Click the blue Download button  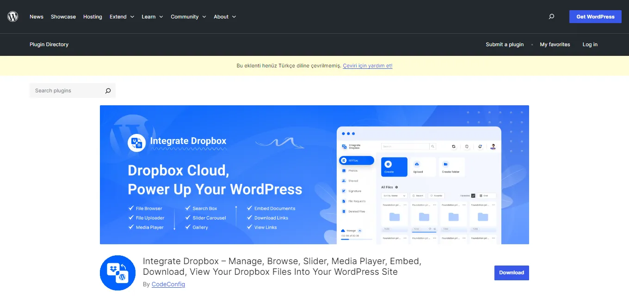511,272
